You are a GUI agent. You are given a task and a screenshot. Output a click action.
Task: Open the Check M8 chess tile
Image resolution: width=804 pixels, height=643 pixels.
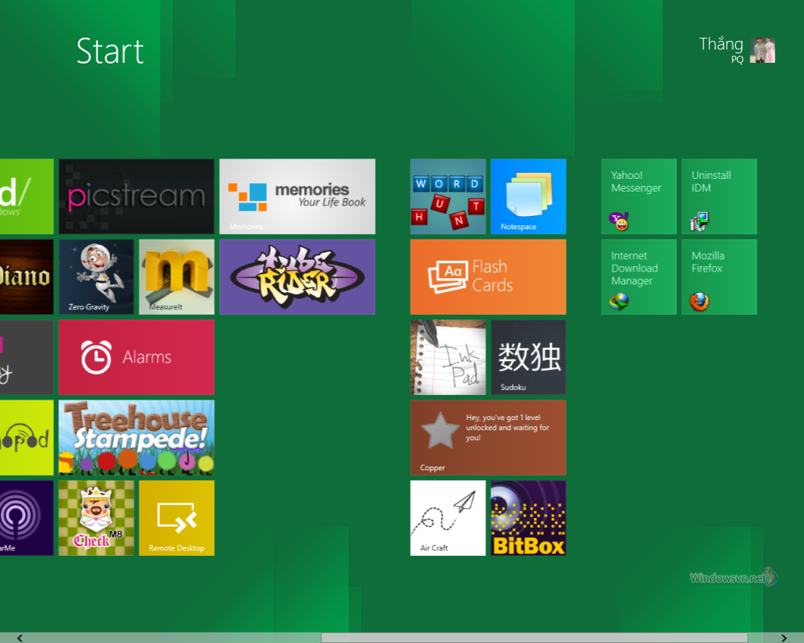(97, 518)
